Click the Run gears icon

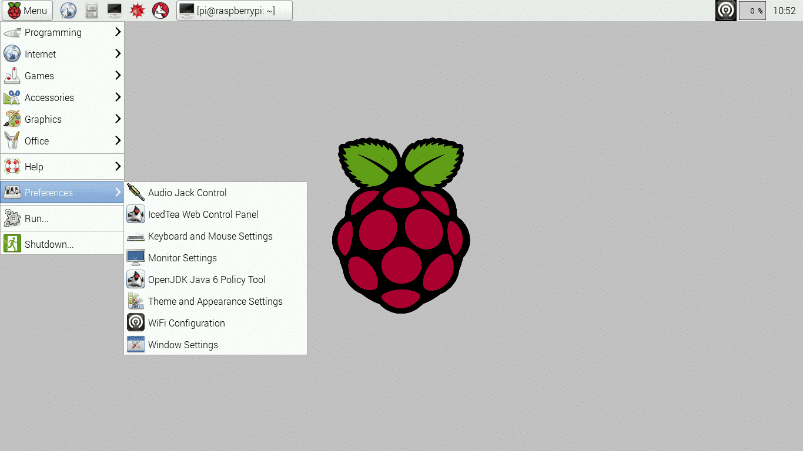pyautogui.click(x=12, y=218)
